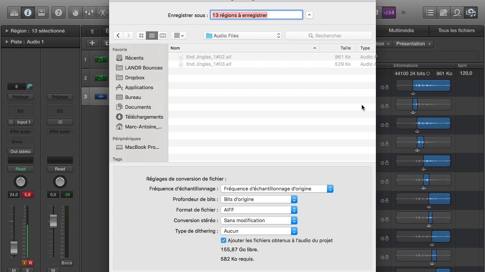Mute the Audio 1 channel strip

(x=14, y=270)
